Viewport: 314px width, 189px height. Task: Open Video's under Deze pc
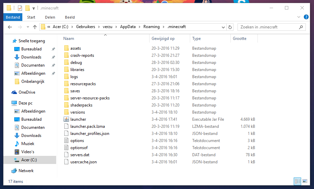pos(28,152)
